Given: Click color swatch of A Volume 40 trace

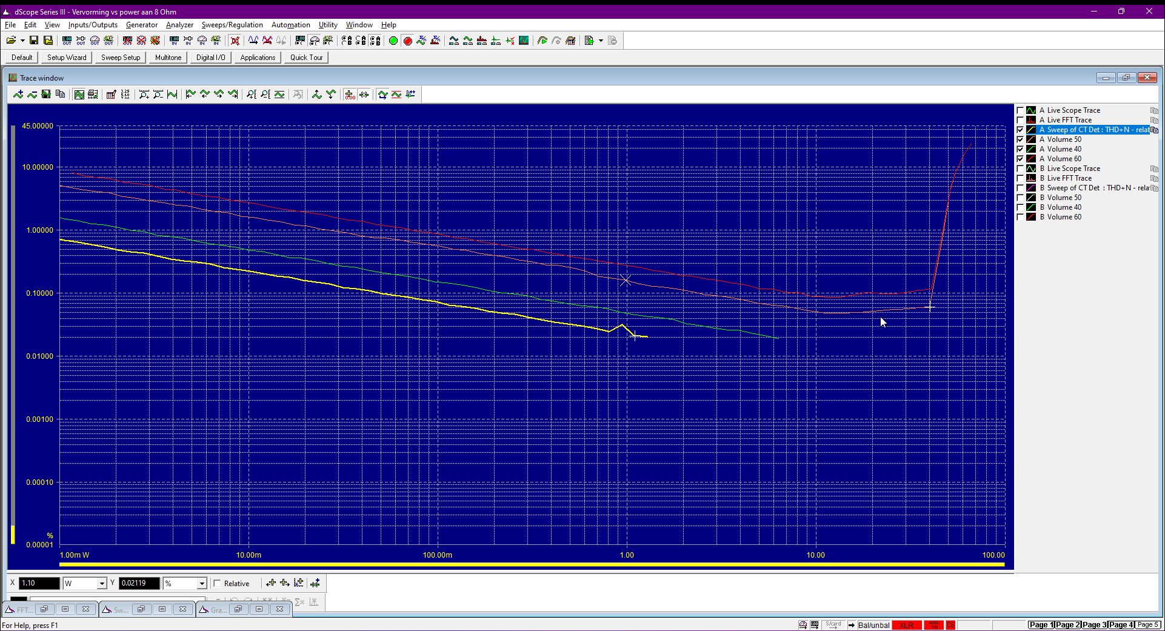Looking at the screenshot, I should click(x=1031, y=149).
